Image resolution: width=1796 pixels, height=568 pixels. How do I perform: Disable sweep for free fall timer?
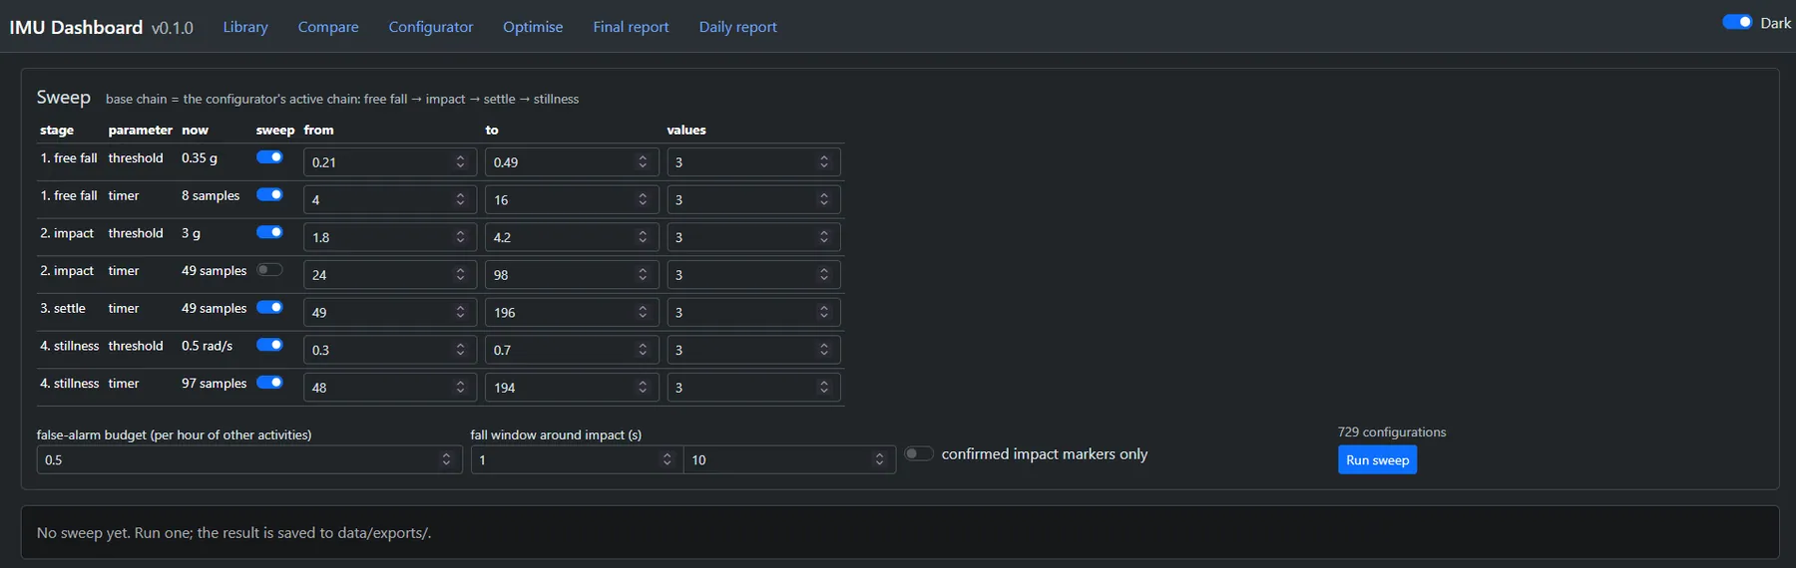tap(269, 194)
